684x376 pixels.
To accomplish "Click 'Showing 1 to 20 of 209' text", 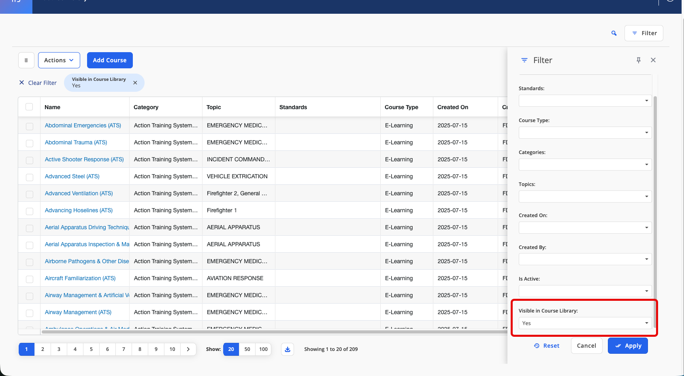I will [x=331, y=349].
